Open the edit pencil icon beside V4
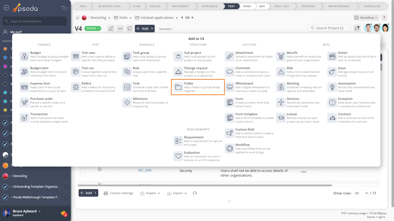The width and height of the screenshot is (394, 221). coord(111,28)
